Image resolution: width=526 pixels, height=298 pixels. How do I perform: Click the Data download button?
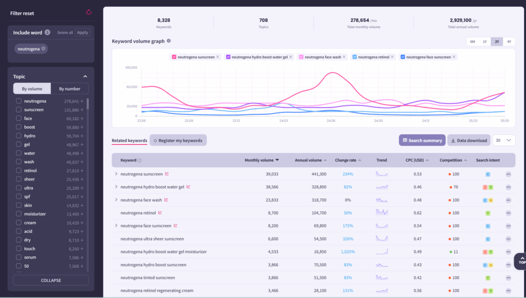click(x=468, y=140)
